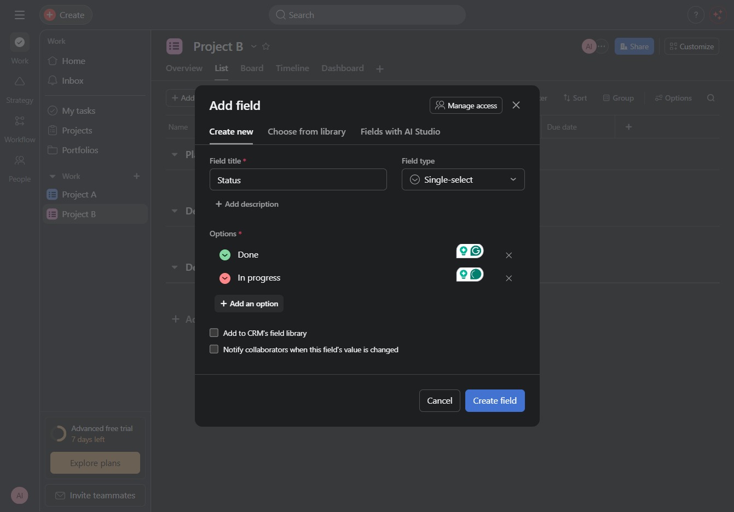This screenshot has width=734, height=512.
Task: Open Strategy triangle icon in rail
Action: [x=20, y=82]
